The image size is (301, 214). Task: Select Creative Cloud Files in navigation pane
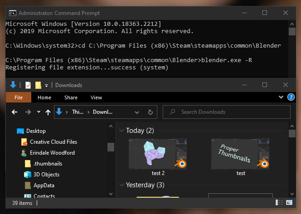53,142
